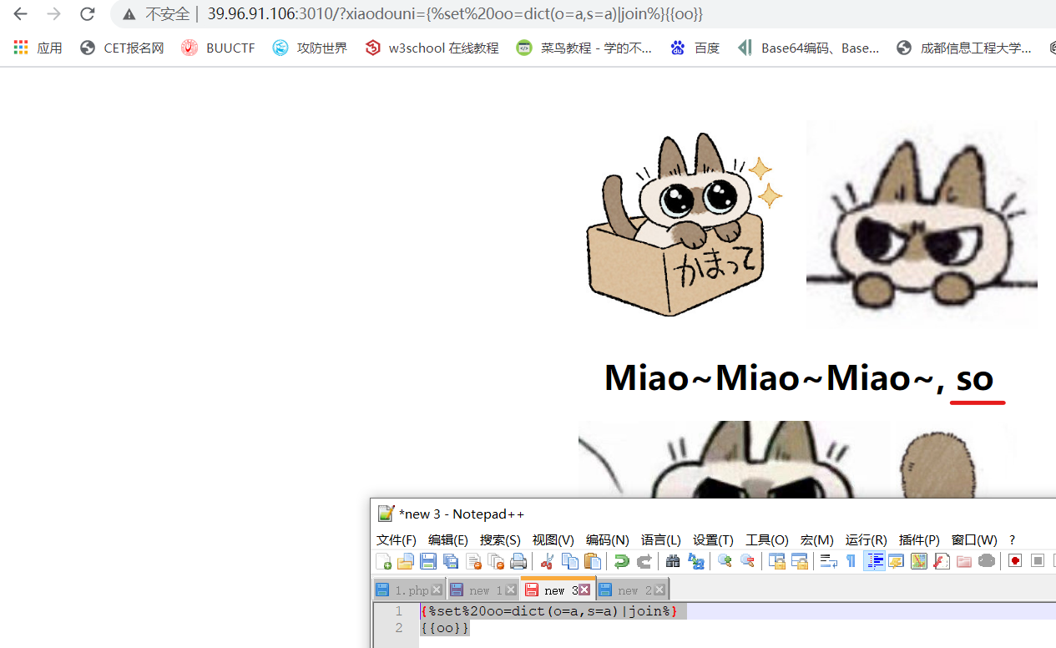Open the folder as workspace panel
1056x648 pixels.
964,561
